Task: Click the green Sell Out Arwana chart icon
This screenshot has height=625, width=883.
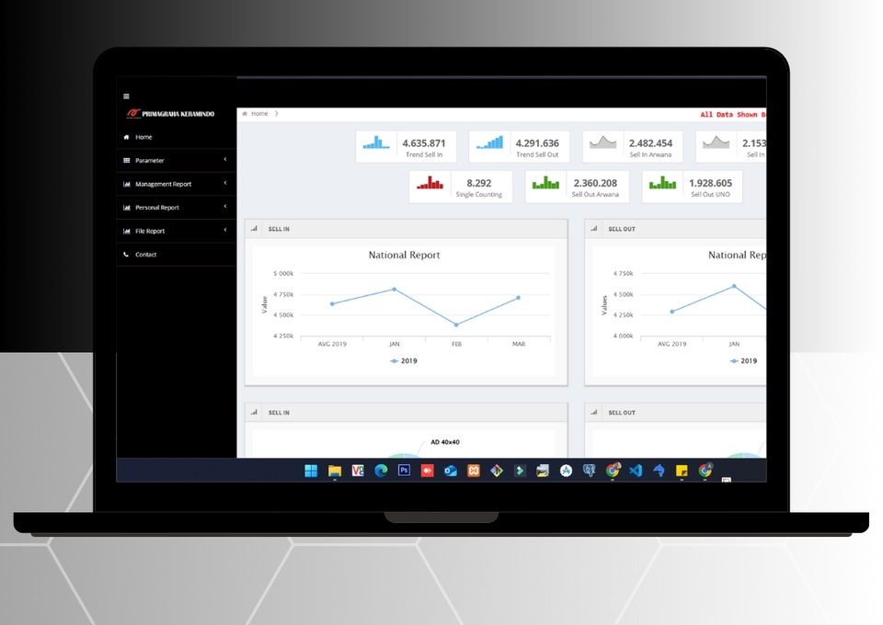Action: click(545, 183)
